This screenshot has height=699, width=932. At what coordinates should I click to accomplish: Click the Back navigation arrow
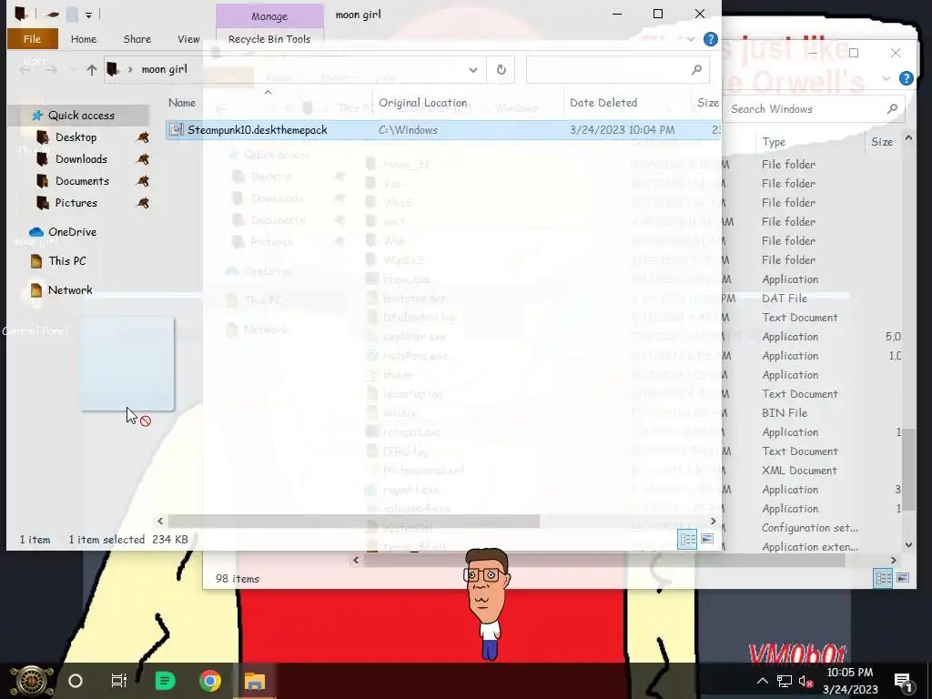[x=25, y=70]
